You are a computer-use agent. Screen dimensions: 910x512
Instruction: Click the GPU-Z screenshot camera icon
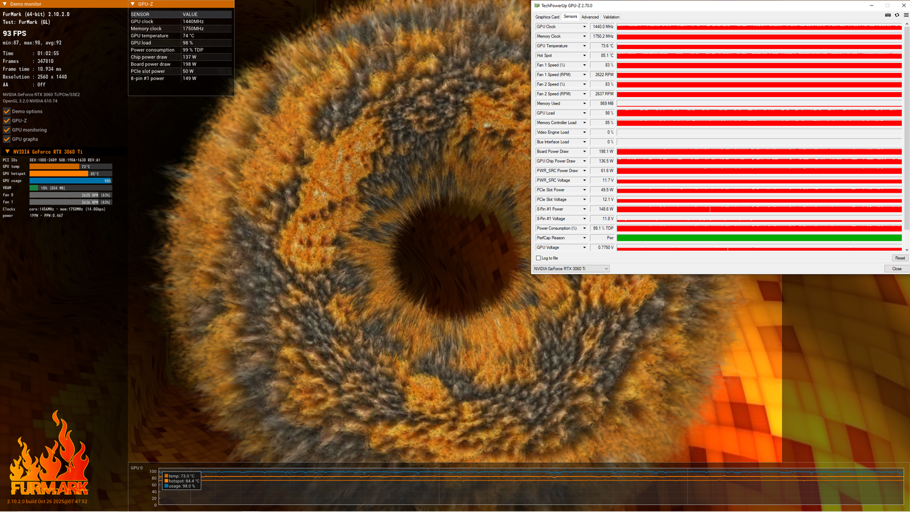[x=888, y=15]
